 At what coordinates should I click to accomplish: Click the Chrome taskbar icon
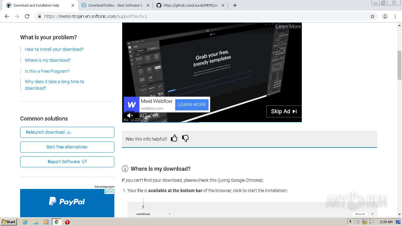57,222
